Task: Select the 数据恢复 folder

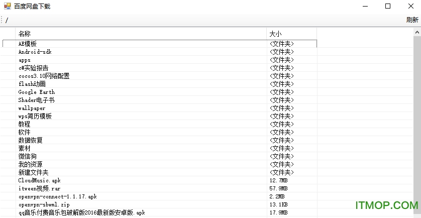Action: pos(30,140)
